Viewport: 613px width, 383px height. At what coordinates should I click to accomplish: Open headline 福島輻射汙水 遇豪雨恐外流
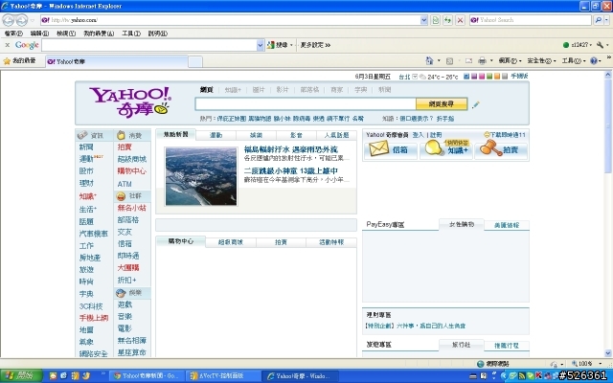coord(291,149)
